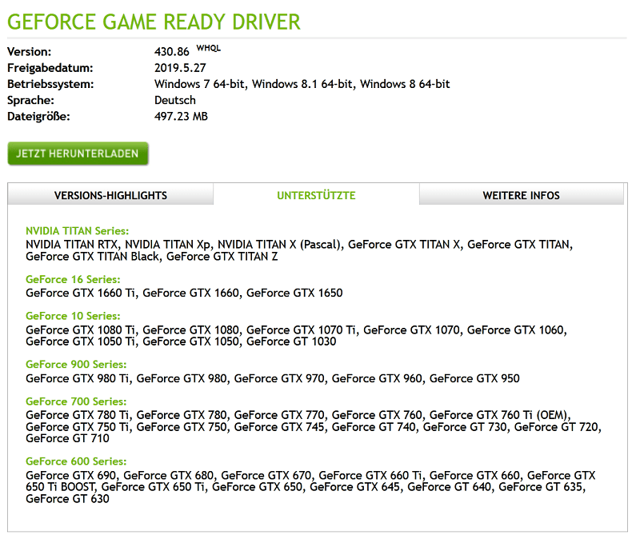
Task: Click GeForce GTX 1080 Ti entry
Action: (x=81, y=329)
